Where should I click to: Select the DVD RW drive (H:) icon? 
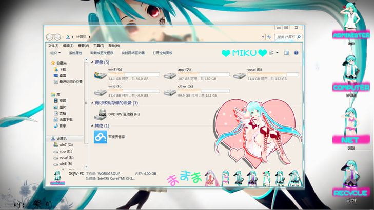100,114
